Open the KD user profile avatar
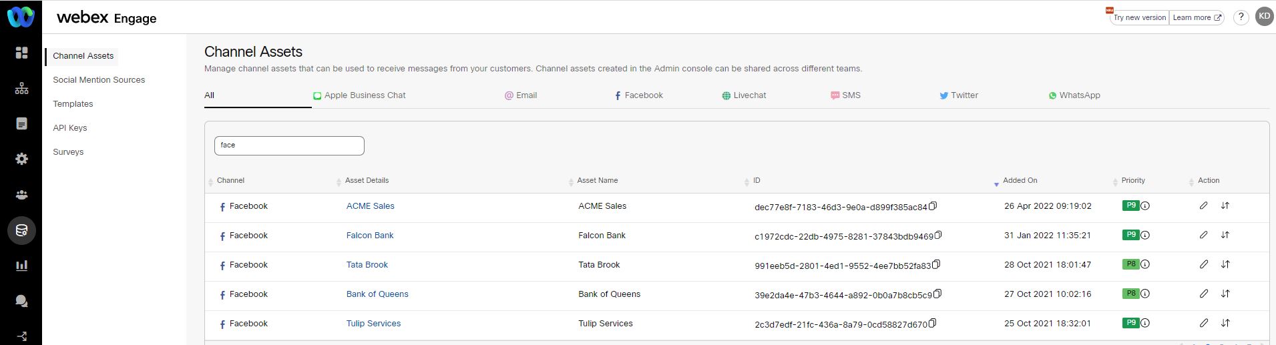 1264,17
